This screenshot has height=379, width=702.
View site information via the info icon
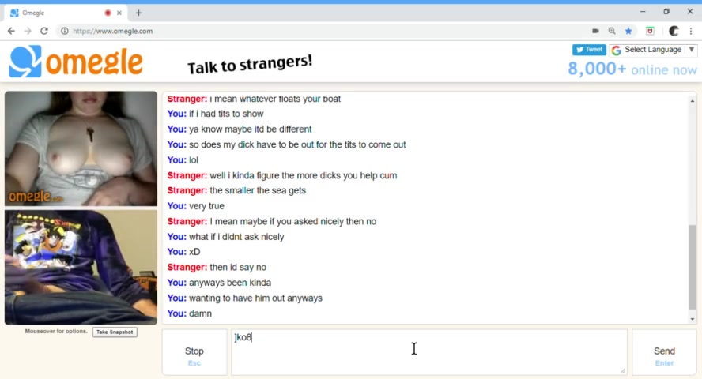point(65,31)
